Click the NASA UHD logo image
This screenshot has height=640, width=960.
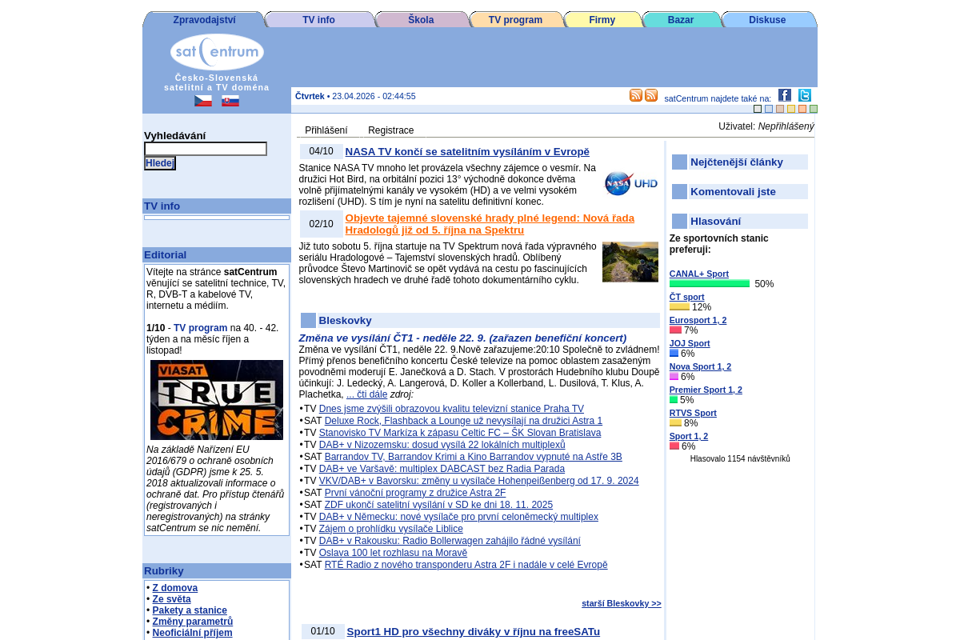630,183
